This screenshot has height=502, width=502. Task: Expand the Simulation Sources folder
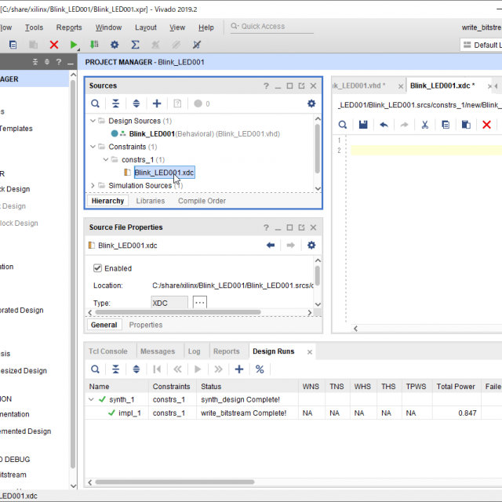tap(93, 186)
